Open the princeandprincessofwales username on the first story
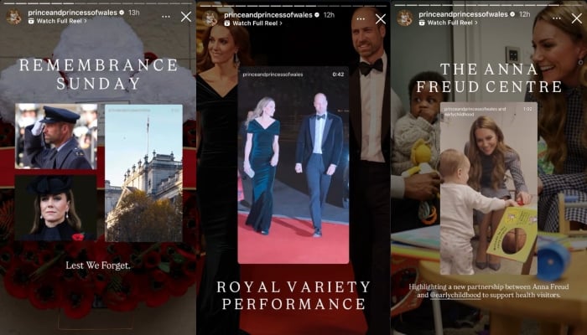This screenshot has width=587, height=335. point(73,13)
